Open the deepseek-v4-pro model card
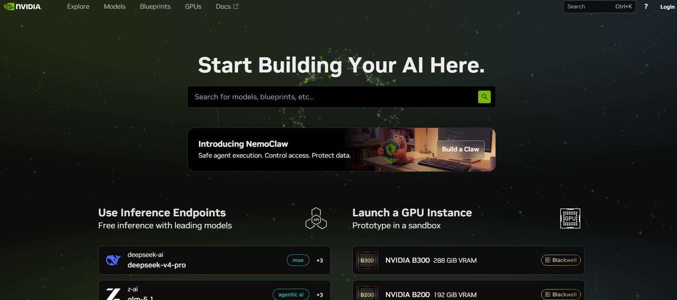 coord(215,260)
